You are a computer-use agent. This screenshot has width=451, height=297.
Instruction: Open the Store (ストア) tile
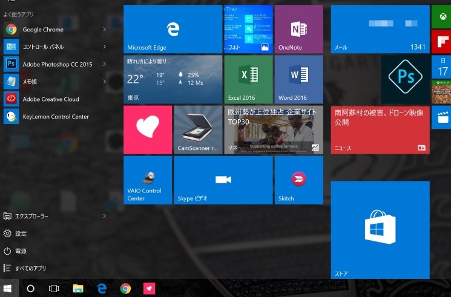[380, 230]
